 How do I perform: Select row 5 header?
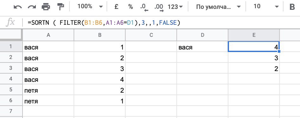click(11, 90)
